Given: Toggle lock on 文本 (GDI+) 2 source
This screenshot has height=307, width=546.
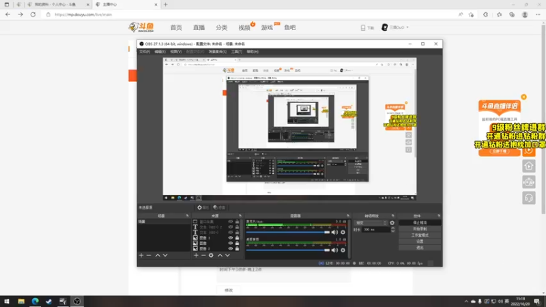Looking at the screenshot, I should coord(237,227).
